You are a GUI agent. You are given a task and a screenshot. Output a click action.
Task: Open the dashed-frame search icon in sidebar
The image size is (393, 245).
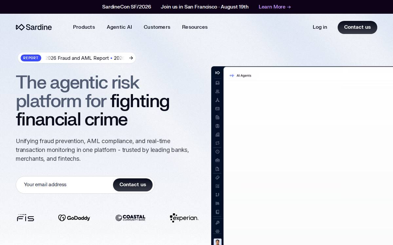point(217,186)
